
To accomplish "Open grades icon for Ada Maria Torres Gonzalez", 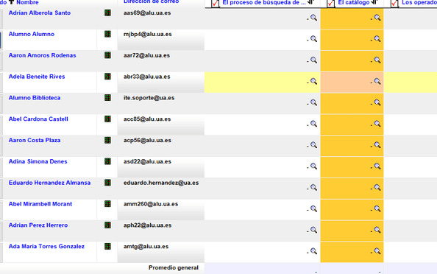I will (107, 246).
